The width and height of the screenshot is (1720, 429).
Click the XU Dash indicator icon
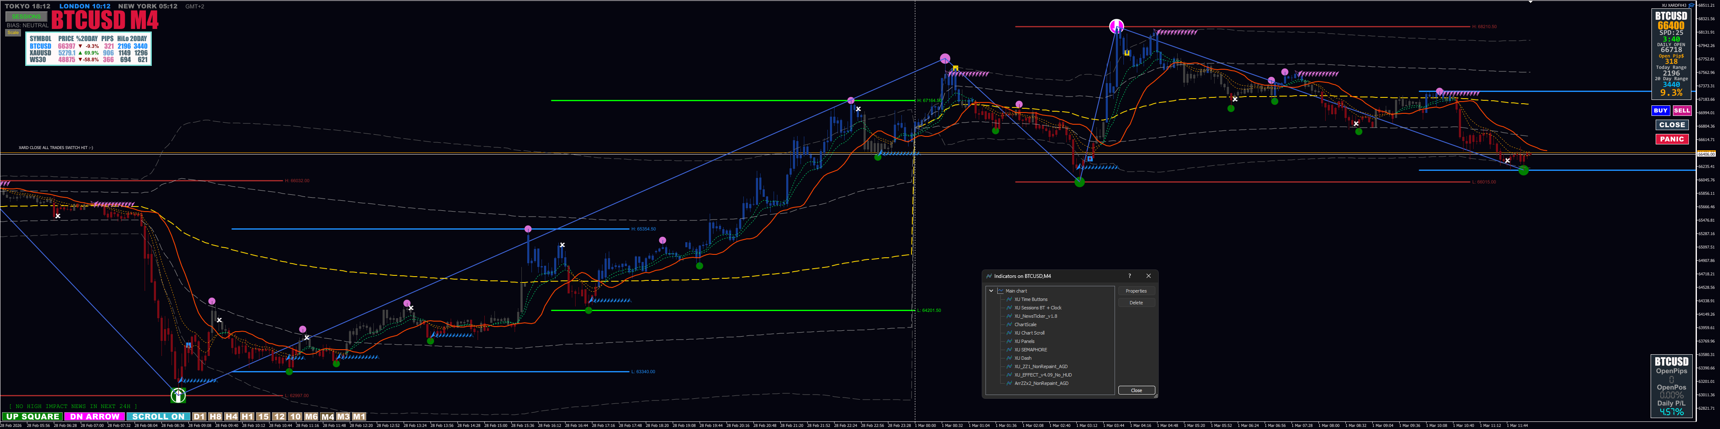tap(1009, 358)
